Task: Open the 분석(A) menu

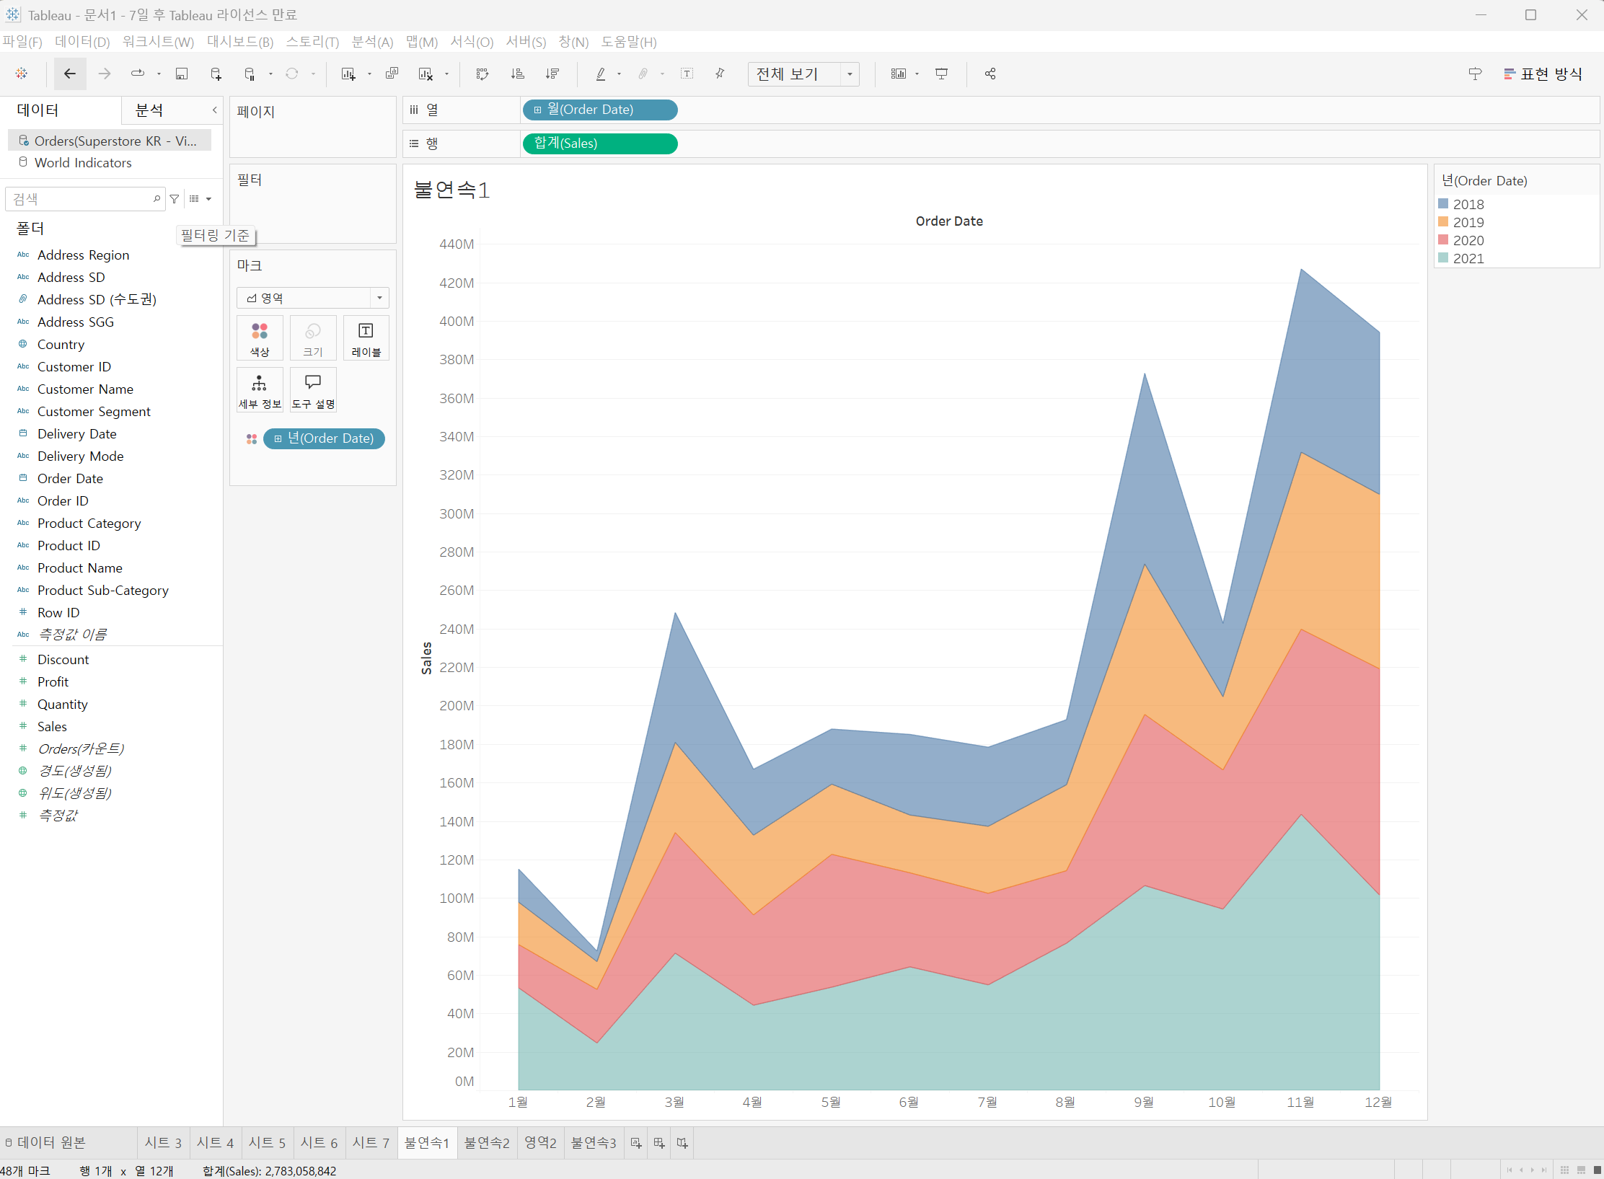Action: (372, 42)
